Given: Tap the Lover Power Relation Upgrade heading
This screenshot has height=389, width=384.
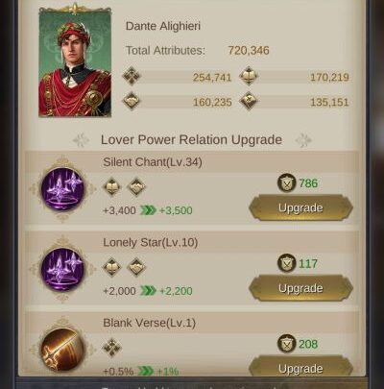Looking at the screenshot, I should pos(191,140).
